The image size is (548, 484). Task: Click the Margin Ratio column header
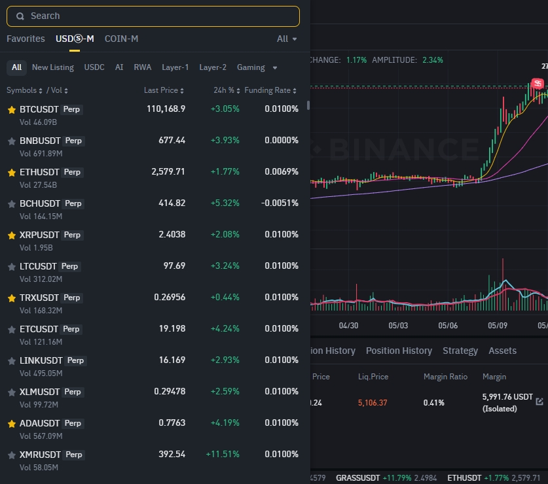point(445,377)
